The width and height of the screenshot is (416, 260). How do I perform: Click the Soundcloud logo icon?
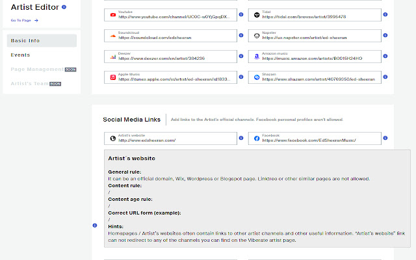point(112,36)
